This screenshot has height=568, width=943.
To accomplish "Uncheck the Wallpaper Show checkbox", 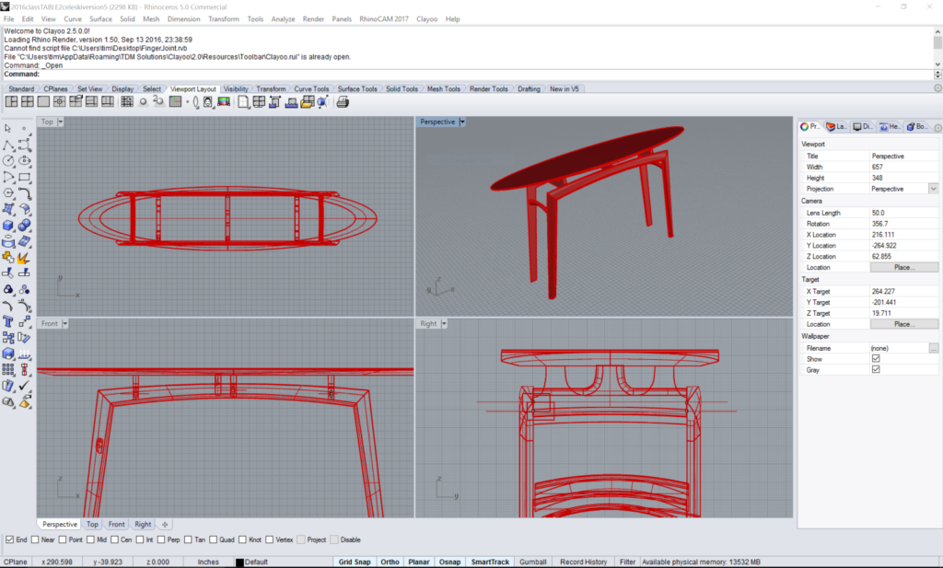I will 876,359.
